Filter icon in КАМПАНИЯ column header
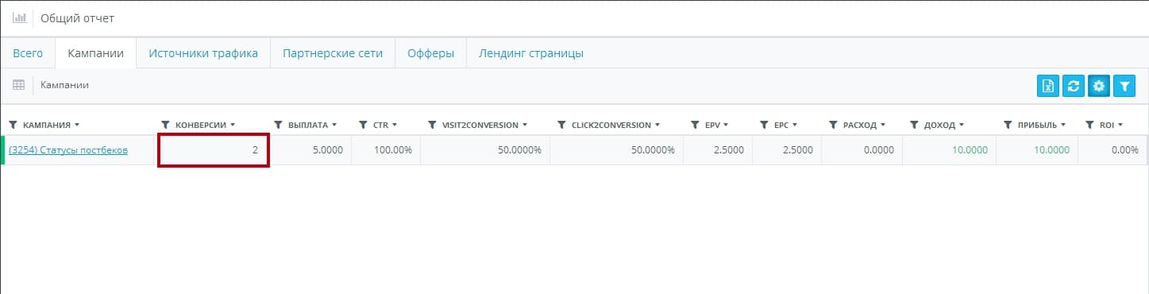 click(x=13, y=125)
